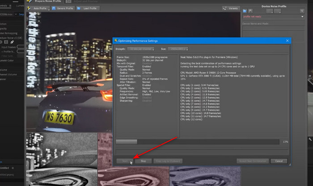Click the grayscale luminance channel thumbnail

pos(62,159)
